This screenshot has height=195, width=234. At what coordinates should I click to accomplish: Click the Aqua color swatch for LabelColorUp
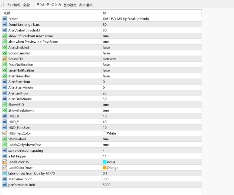coord(105,162)
